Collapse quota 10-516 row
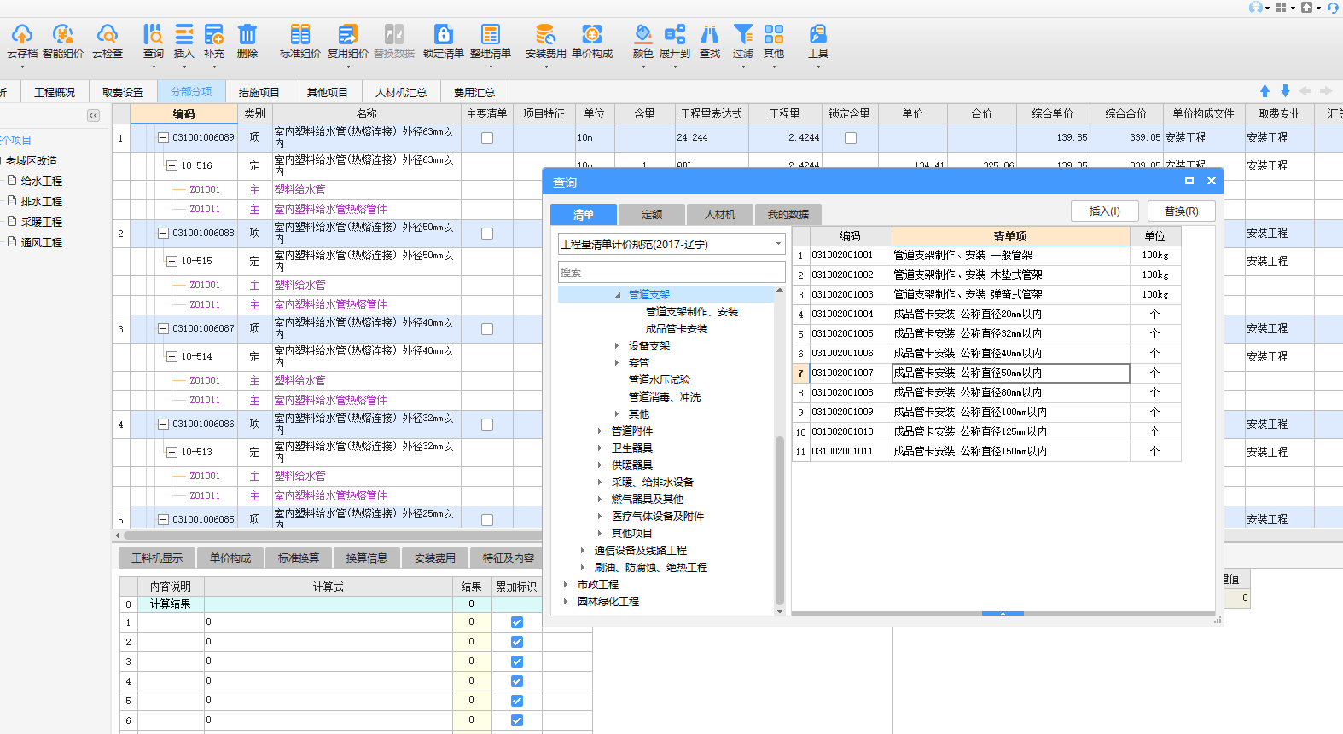The image size is (1343, 734). (x=172, y=166)
